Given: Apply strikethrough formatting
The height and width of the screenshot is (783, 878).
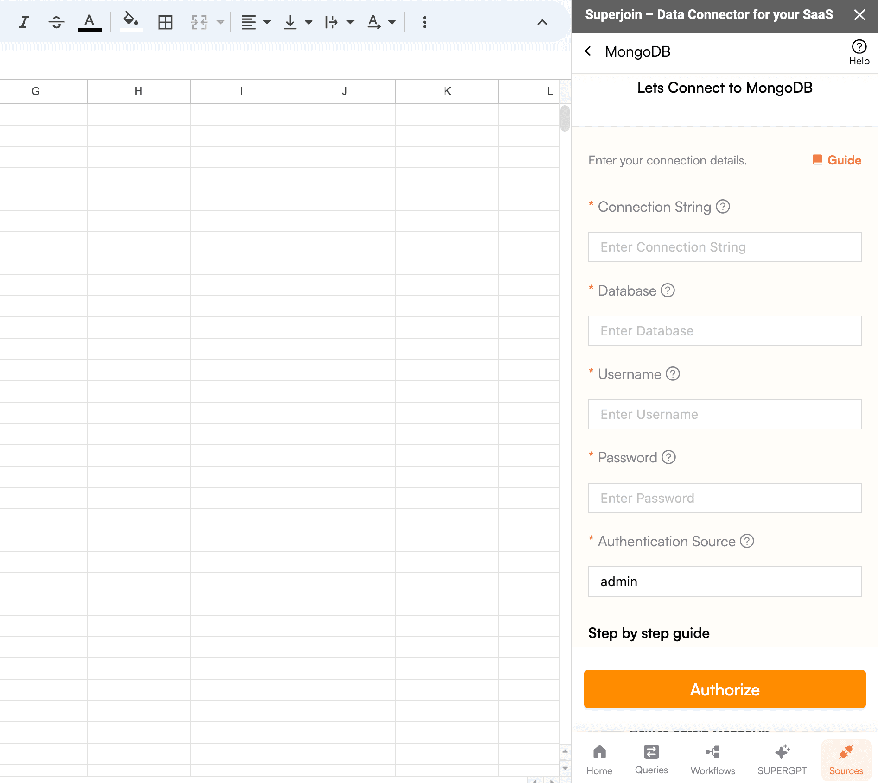Looking at the screenshot, I should tap(57, 22).
